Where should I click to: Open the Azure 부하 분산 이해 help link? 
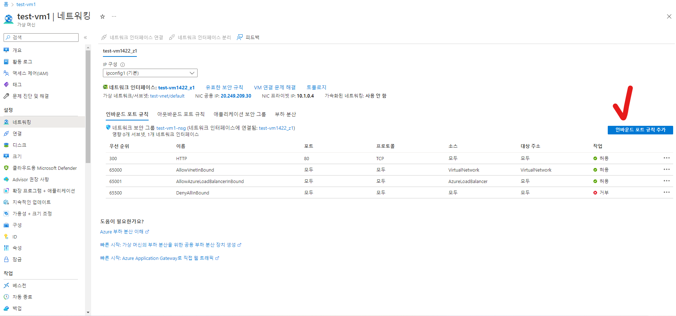point(125,232)
